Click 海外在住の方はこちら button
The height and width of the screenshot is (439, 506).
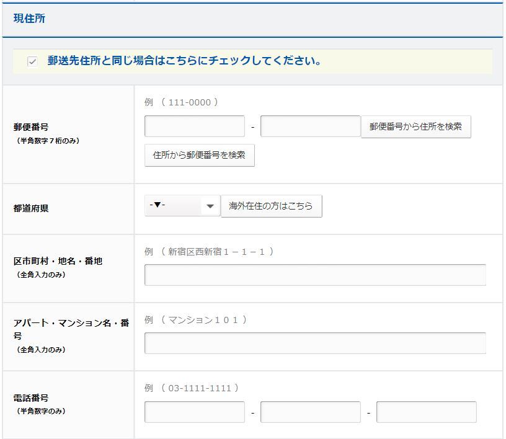(x=271, y=206)
